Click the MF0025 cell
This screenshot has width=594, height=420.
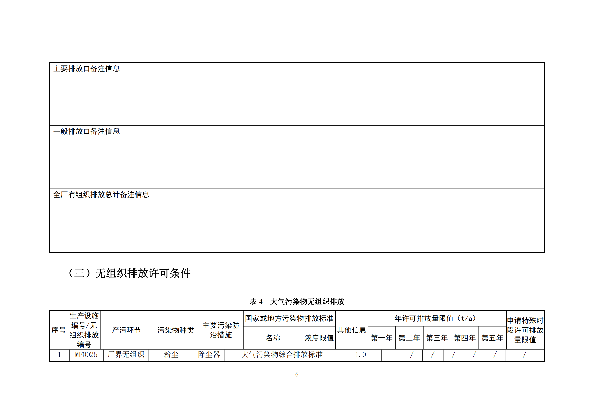coord(86,354)
